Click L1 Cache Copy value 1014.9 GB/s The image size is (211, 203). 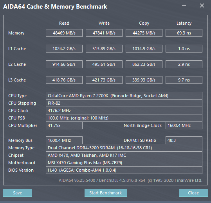pos(144,49)
